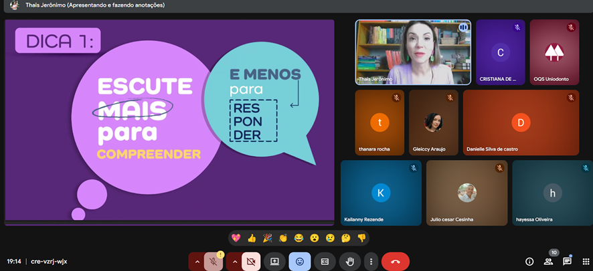Image resolution: width=593 pixels, height=271 pixels.
Task: Unmute the microphone button
Action: pos(214,262)
